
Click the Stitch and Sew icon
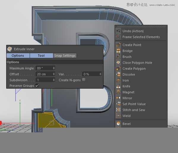(118, 110)
